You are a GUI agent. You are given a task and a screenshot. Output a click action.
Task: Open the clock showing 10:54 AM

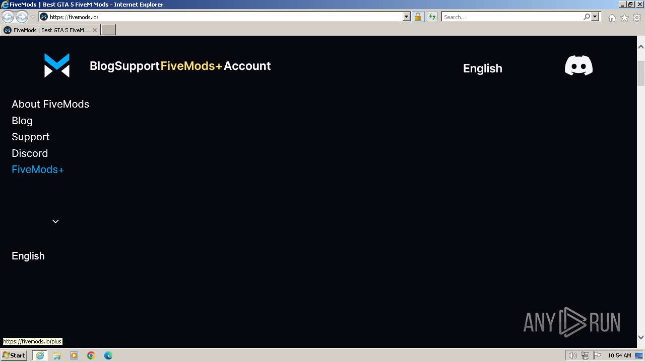point(619,355)
